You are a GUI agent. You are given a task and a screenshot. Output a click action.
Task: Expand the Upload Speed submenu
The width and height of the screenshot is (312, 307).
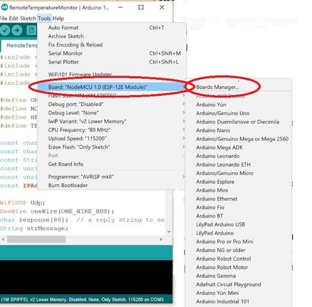coord(112,138)
